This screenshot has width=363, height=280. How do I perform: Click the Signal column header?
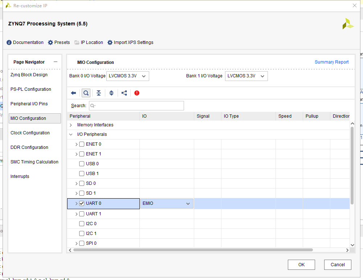point(208,116)
